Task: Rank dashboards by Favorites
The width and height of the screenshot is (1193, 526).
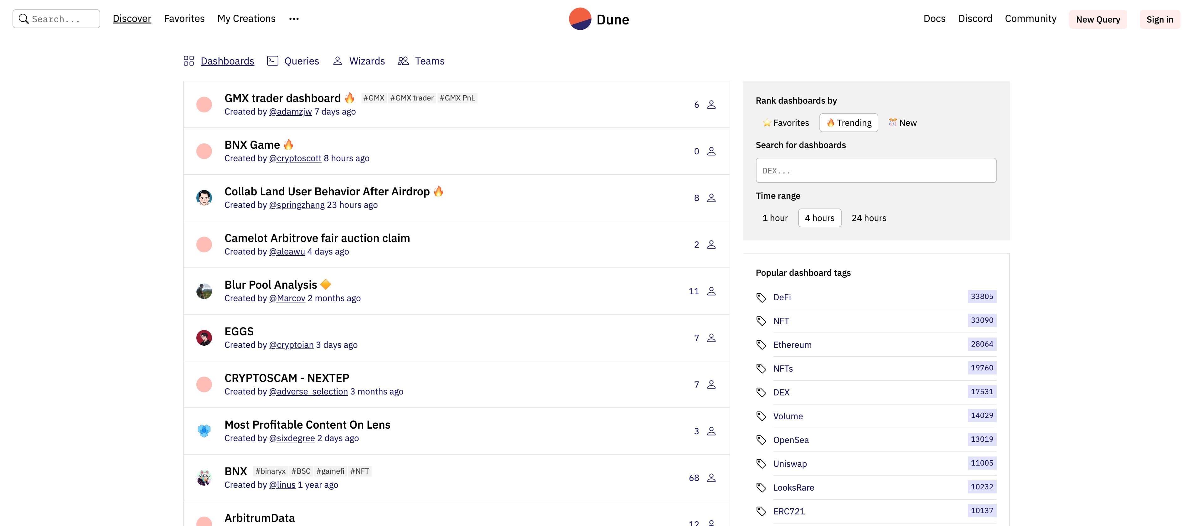Action: pos(785,123)
